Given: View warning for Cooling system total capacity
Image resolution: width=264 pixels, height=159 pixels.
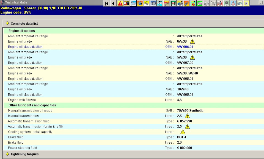Looking at the screenshot, I should 183,132.
